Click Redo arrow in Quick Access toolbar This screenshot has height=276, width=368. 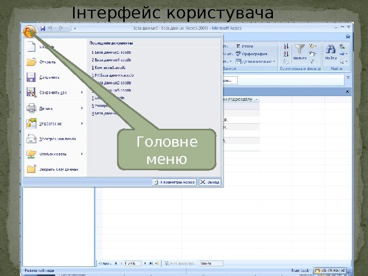(61, 29)
